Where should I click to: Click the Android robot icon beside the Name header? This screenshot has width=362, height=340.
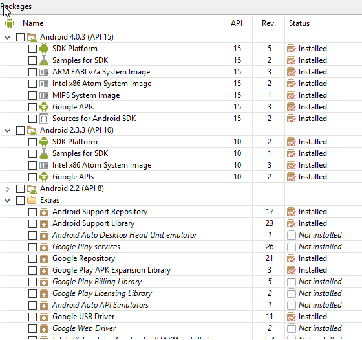point(10,23)
